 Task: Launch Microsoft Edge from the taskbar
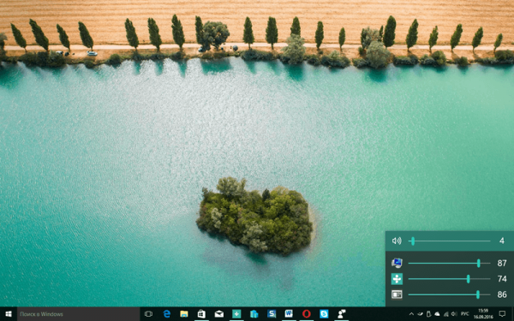coord(167,314)
